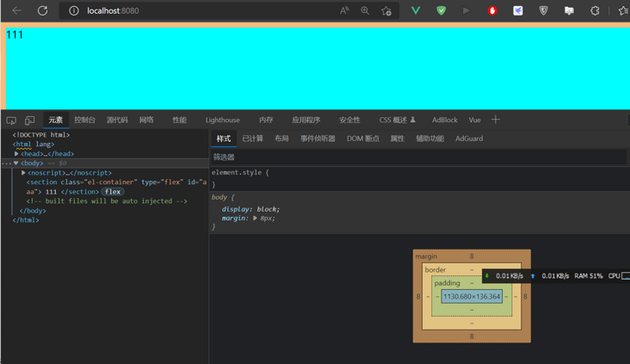Open the CSS 概述 panel
630x364 pixels.
point(397,120)
